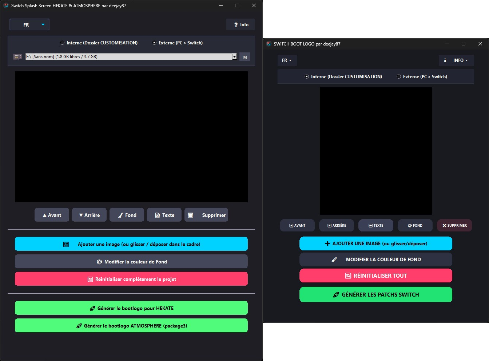The width and height of the screenshot is (489, 361).
Task: Click RÉINITIALISER TOUT button
Action: 376,275
